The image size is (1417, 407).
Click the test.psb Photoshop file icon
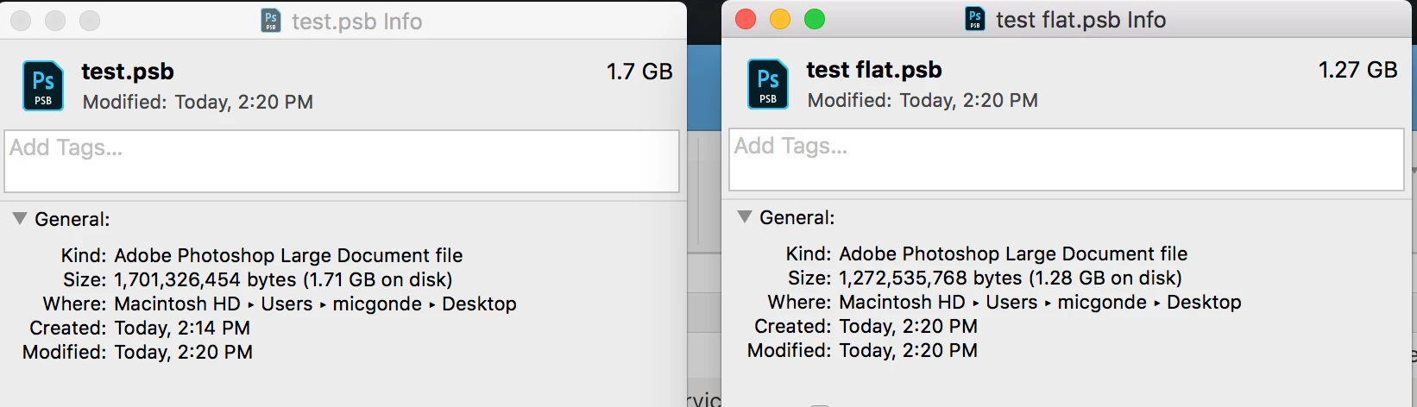(42, 86)
